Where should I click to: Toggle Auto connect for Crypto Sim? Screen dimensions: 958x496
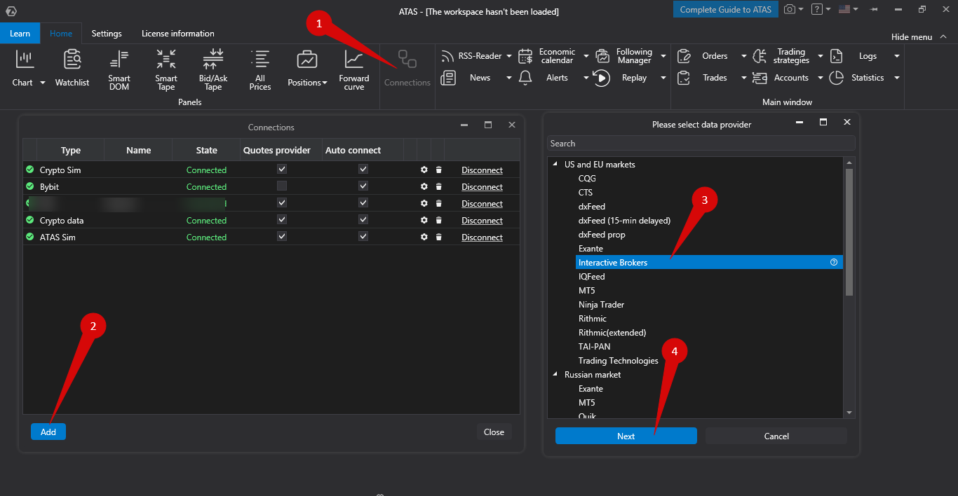click(363, 169)
